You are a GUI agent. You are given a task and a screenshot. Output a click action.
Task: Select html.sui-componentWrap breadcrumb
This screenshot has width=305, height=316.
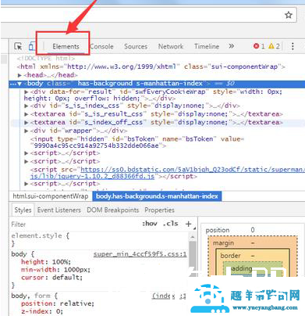(x=51, y=196)
